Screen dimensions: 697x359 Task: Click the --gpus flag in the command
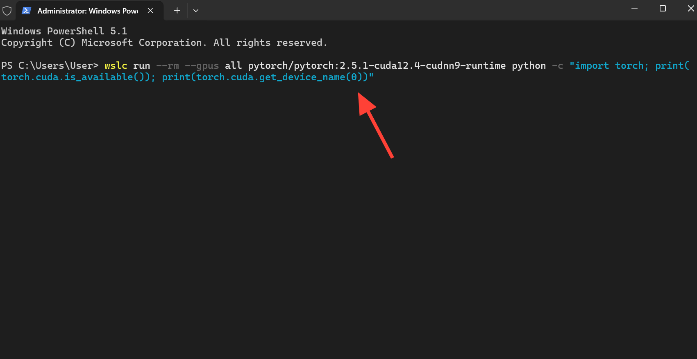pyautogui.click(x=202, y=66)
